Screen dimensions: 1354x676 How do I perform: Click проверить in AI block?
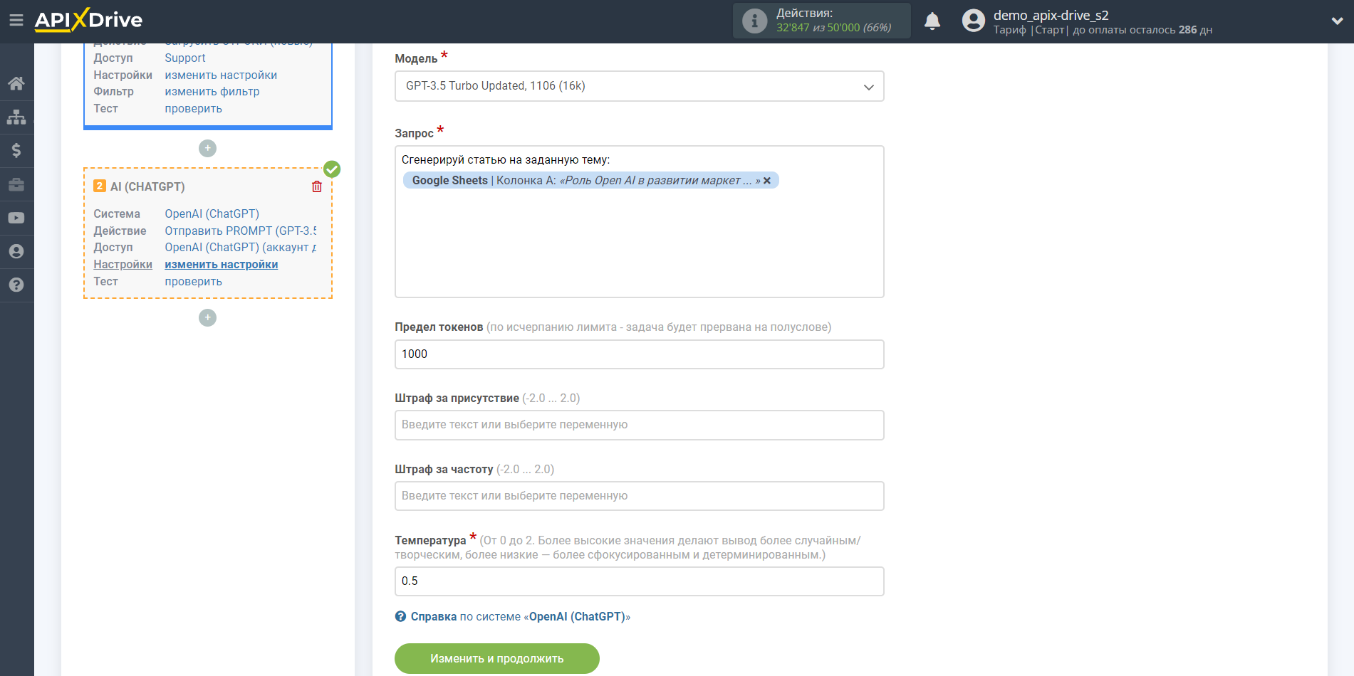click(193, 282)
